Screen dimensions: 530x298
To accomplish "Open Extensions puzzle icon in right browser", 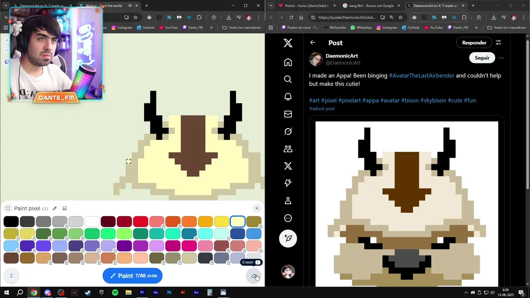I will click(464, 17).
